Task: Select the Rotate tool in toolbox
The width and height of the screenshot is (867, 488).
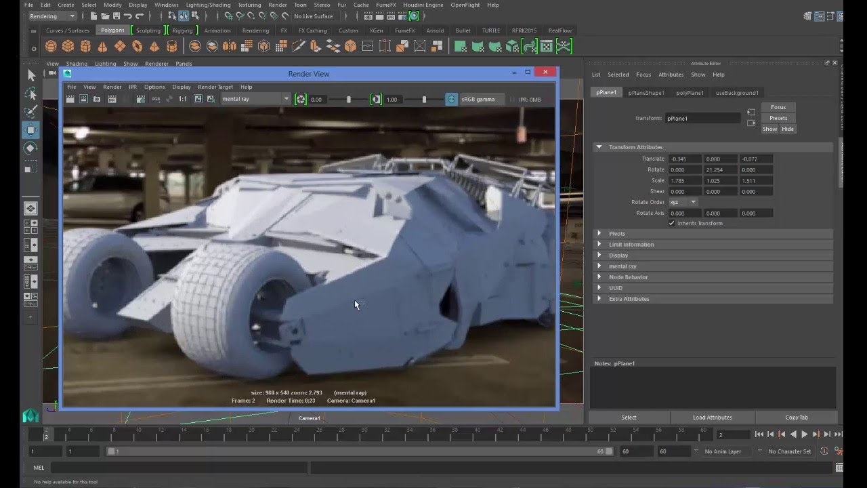Action: [x=31, y=148]
